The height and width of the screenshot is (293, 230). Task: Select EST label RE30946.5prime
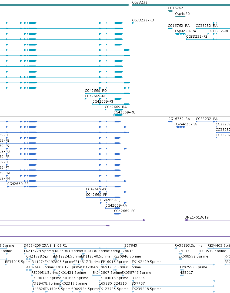coord(127,256)
